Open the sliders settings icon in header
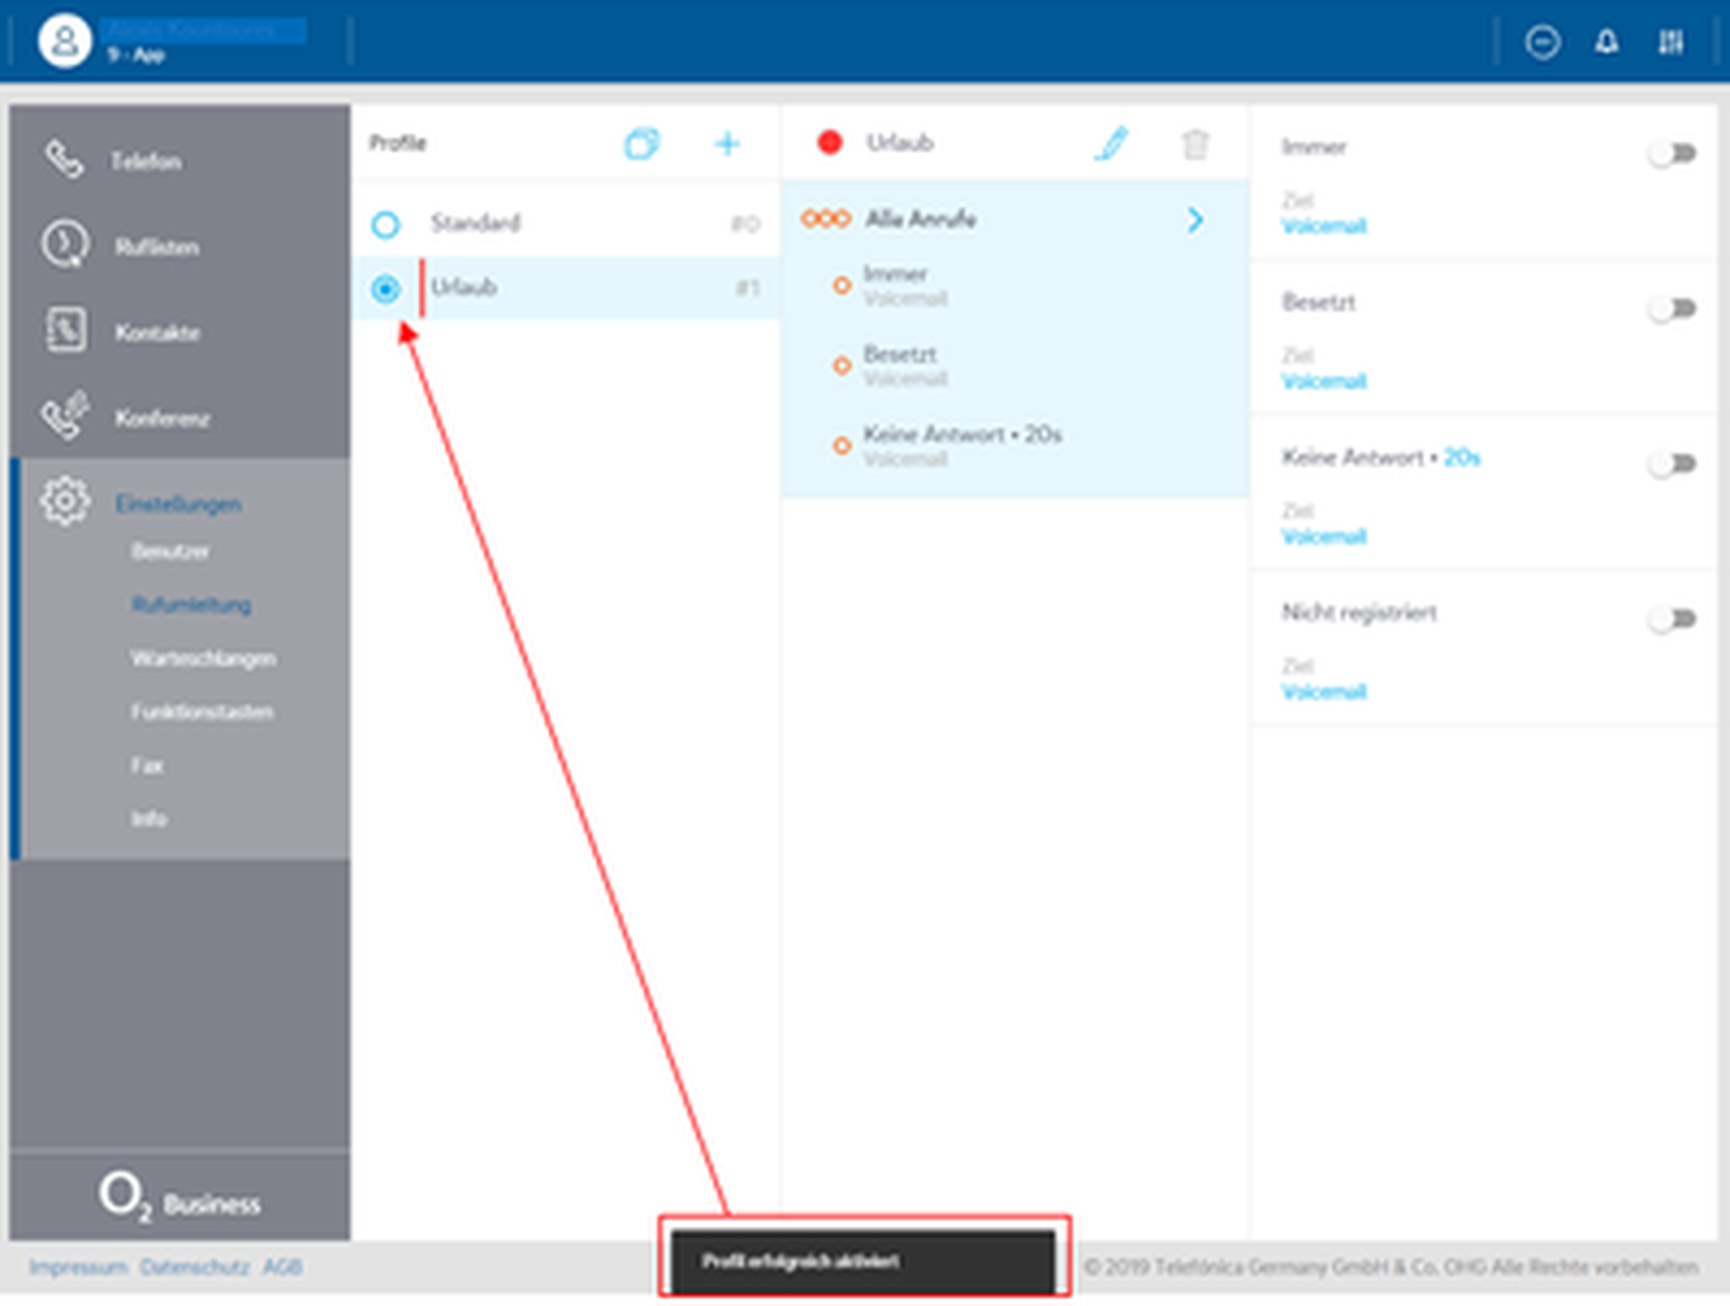This screenshot has width=1730, height=1306. point(1670,42)
